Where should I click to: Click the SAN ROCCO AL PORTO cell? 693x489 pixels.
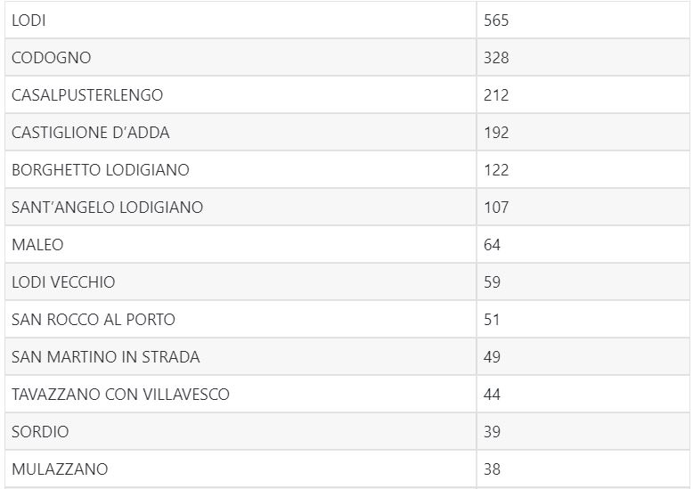coord(94,320)
